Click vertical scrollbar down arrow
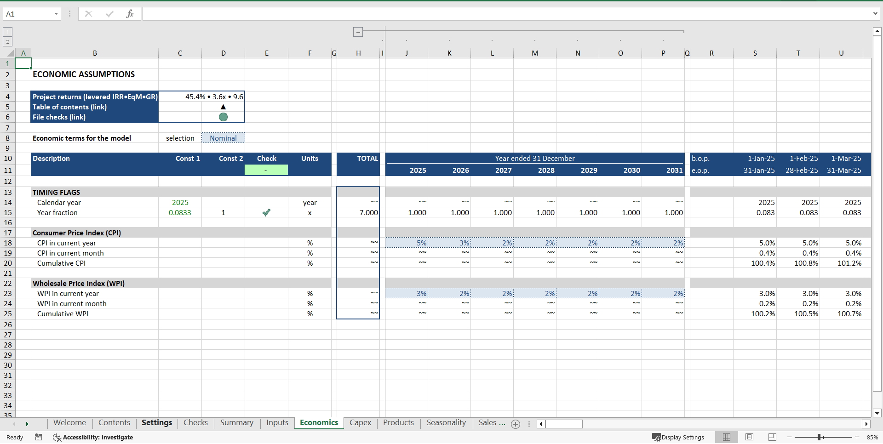883x444 pixels. point(877,413)
